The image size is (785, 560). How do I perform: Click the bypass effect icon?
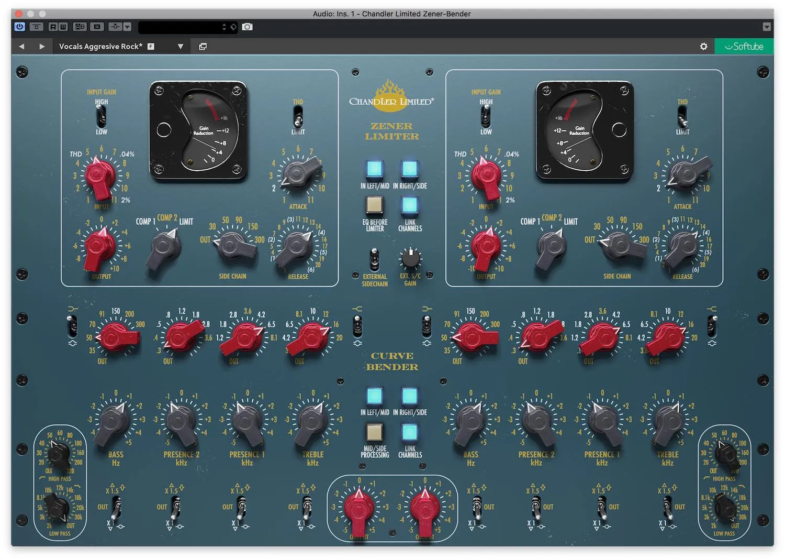coord(36,27)
